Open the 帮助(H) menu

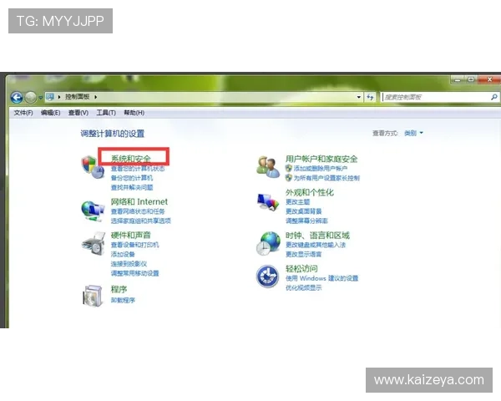click(x=134, y=113)
